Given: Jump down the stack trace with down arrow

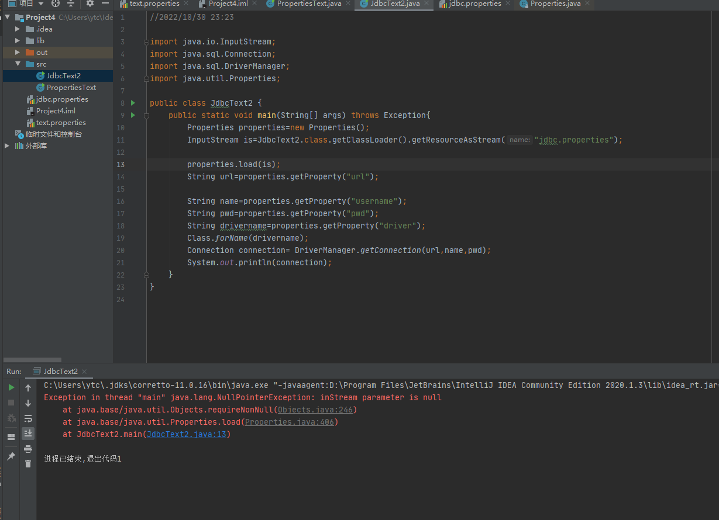Looking at the screenshot, I should pos(28,403).
